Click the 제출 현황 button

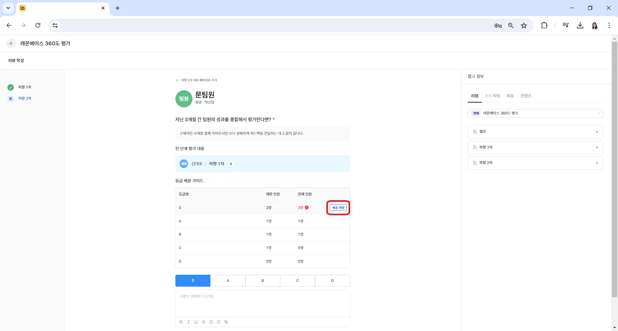[338, 208]
